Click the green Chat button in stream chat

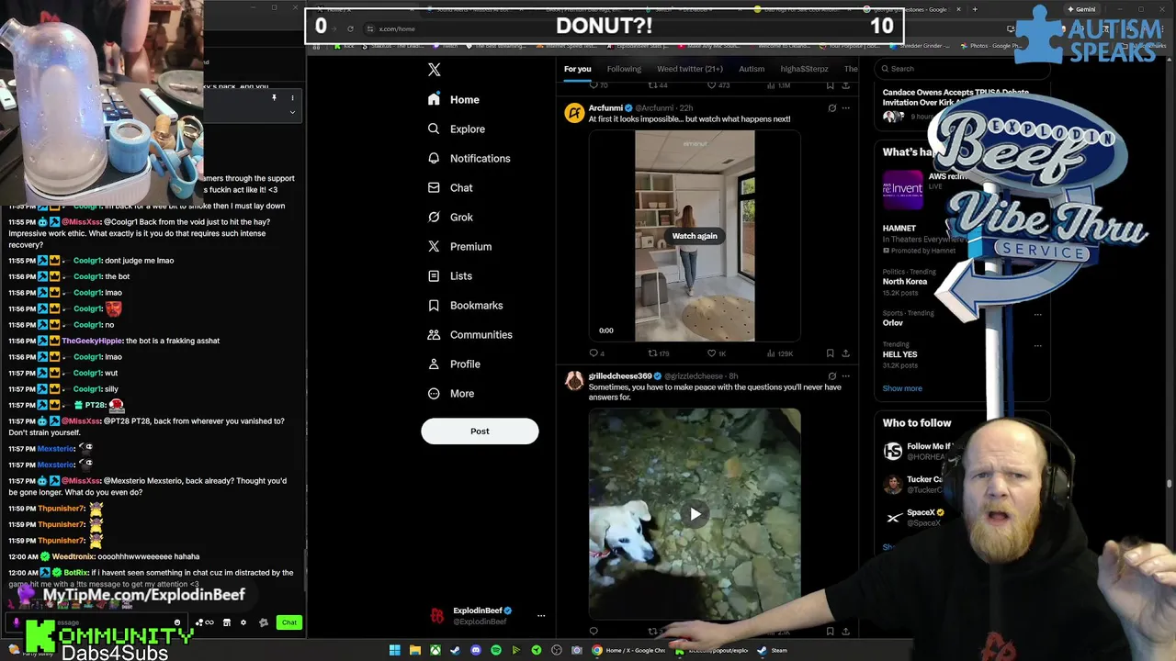[289, 622]
